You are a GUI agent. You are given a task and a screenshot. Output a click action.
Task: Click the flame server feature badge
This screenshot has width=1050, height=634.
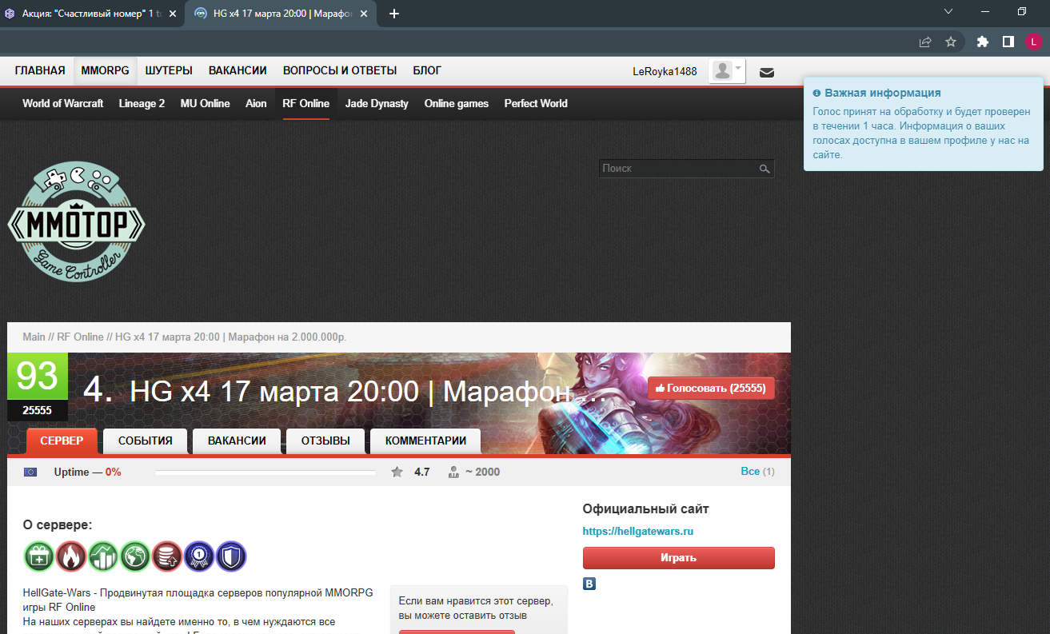pos(71,556)
